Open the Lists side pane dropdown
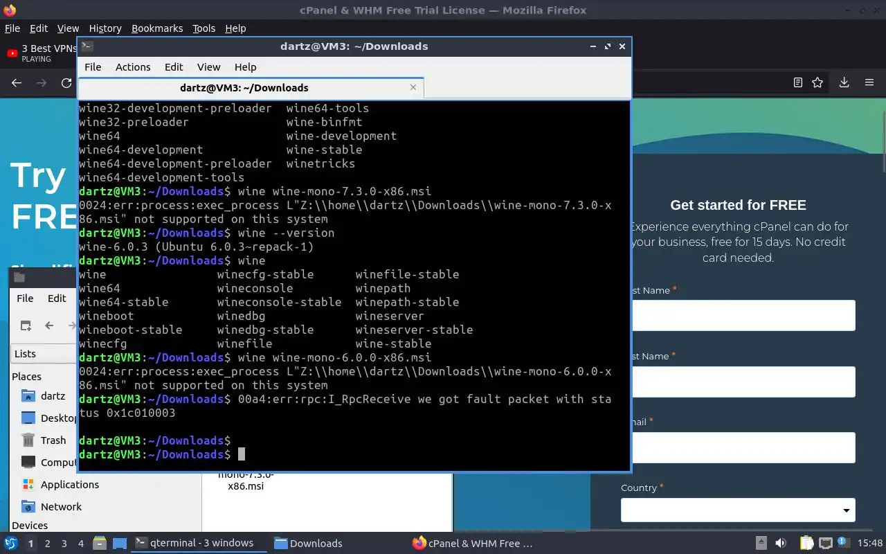This screenshot has width=886, height=554. click(43, 354)
